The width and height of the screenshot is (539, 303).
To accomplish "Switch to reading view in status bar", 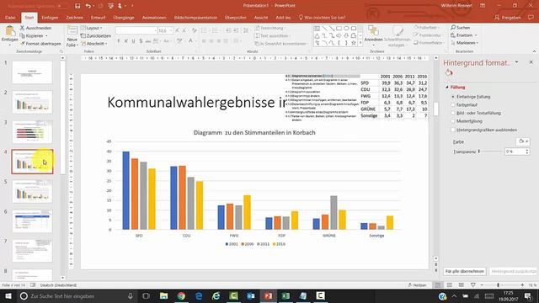I will (x=462, y=285).
